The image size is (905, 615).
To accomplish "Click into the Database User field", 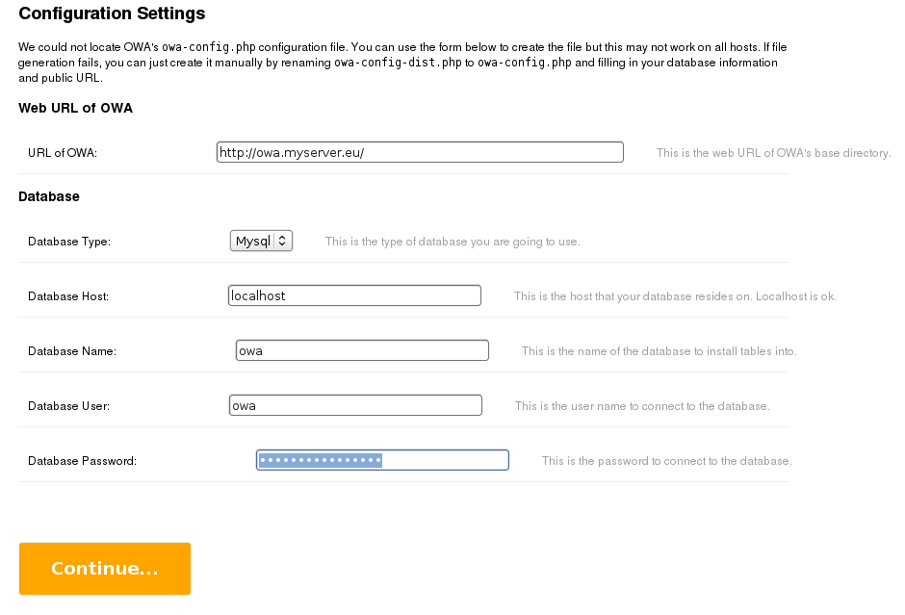I will click(355, 405).
